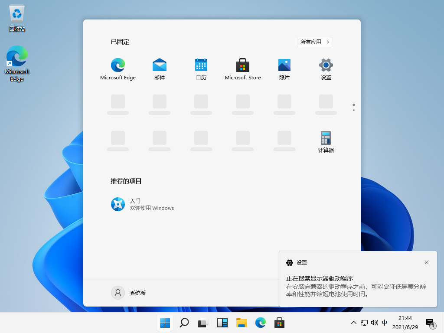Open the 照片 (Photos) app
The width and height of the screenshot is (444, 333).
[284, 69]
